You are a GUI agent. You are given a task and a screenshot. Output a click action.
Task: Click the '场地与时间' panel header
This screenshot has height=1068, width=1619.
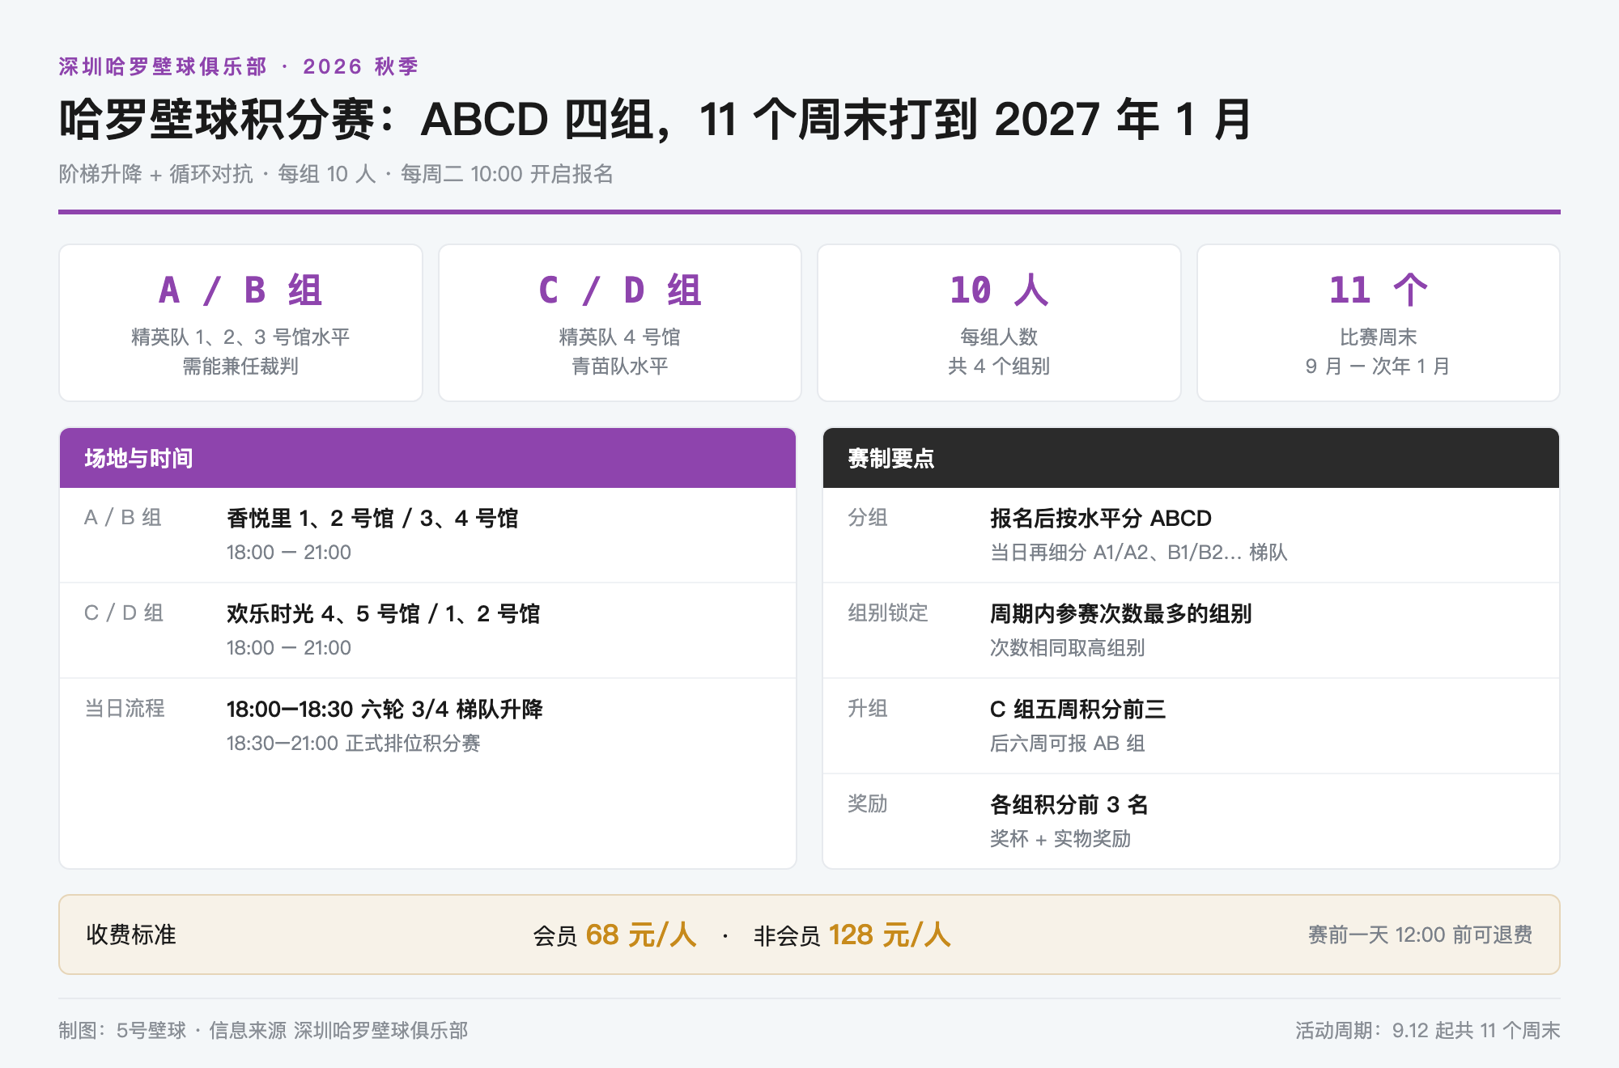tap(427, 458)
